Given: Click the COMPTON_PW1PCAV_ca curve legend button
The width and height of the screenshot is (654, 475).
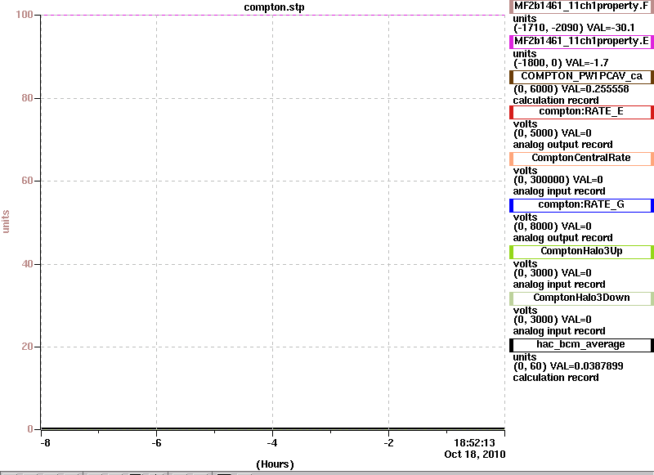Looking at the screenshot, I should pyautogui.click(x=581, y=77).
